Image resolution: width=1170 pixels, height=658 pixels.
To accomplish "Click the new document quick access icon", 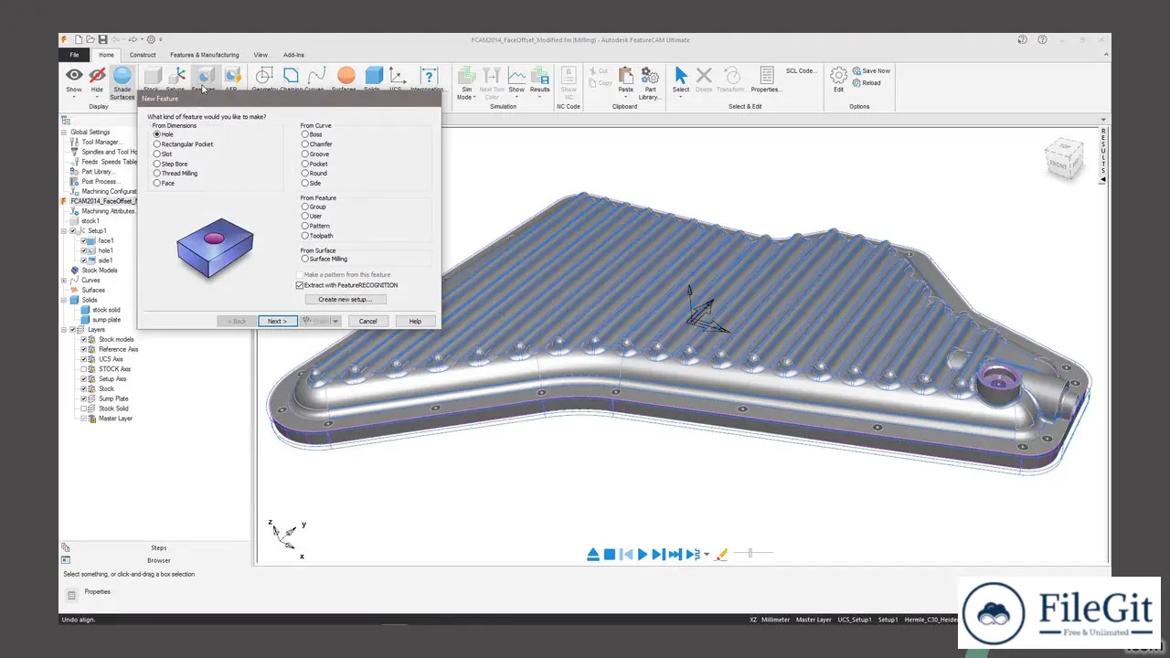I will 79,39.
